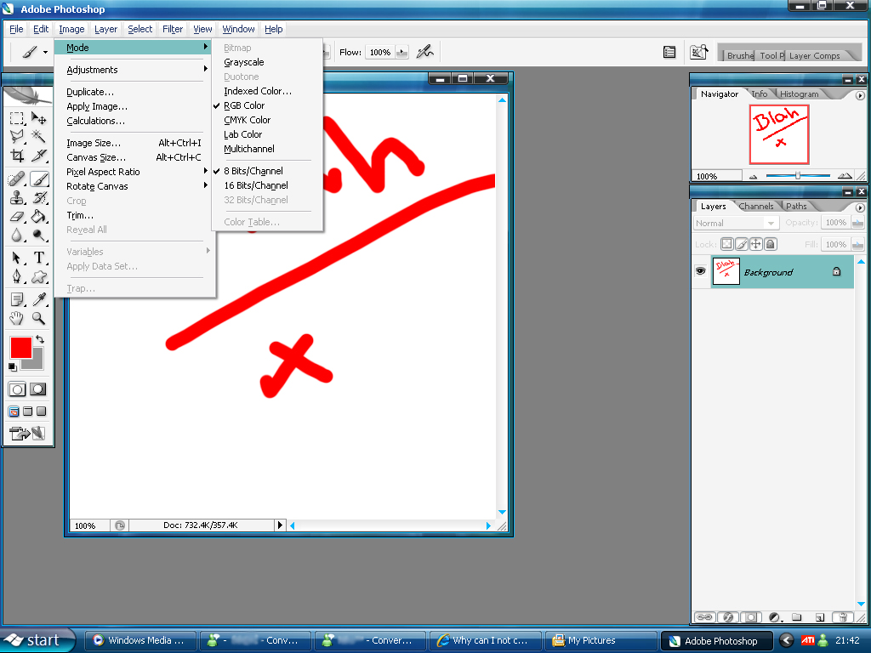Select the History Brush tool

click(38, 197)
